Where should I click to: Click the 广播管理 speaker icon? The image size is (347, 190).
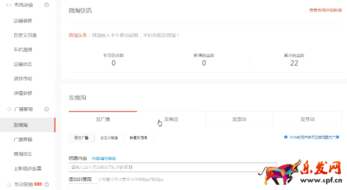[9, 109]
